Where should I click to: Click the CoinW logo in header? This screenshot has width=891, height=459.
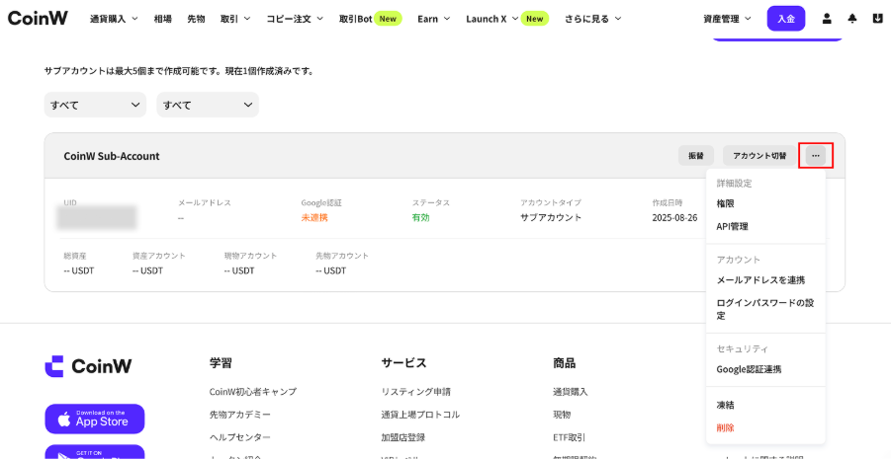(38, 18)
